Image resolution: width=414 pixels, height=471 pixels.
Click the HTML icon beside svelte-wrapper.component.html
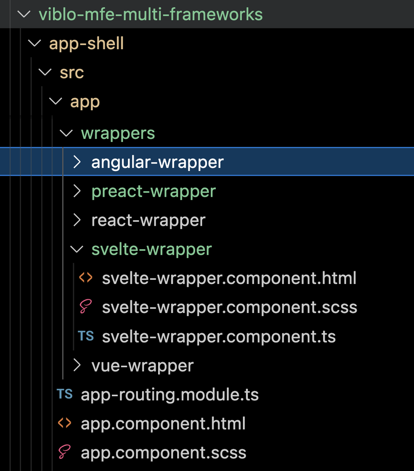point(85,277)
